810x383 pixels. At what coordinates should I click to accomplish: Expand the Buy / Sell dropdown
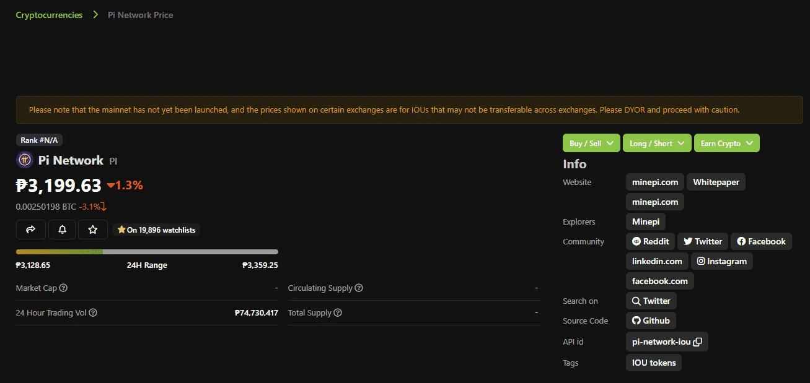591,143
